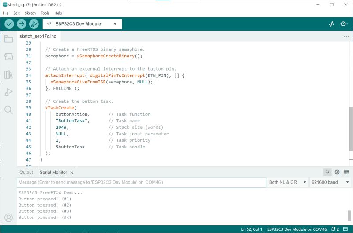This screenshot has height=233, width=353.
Task: Click the user account icon in the sidebar
Action: click(x=8, y=218)
